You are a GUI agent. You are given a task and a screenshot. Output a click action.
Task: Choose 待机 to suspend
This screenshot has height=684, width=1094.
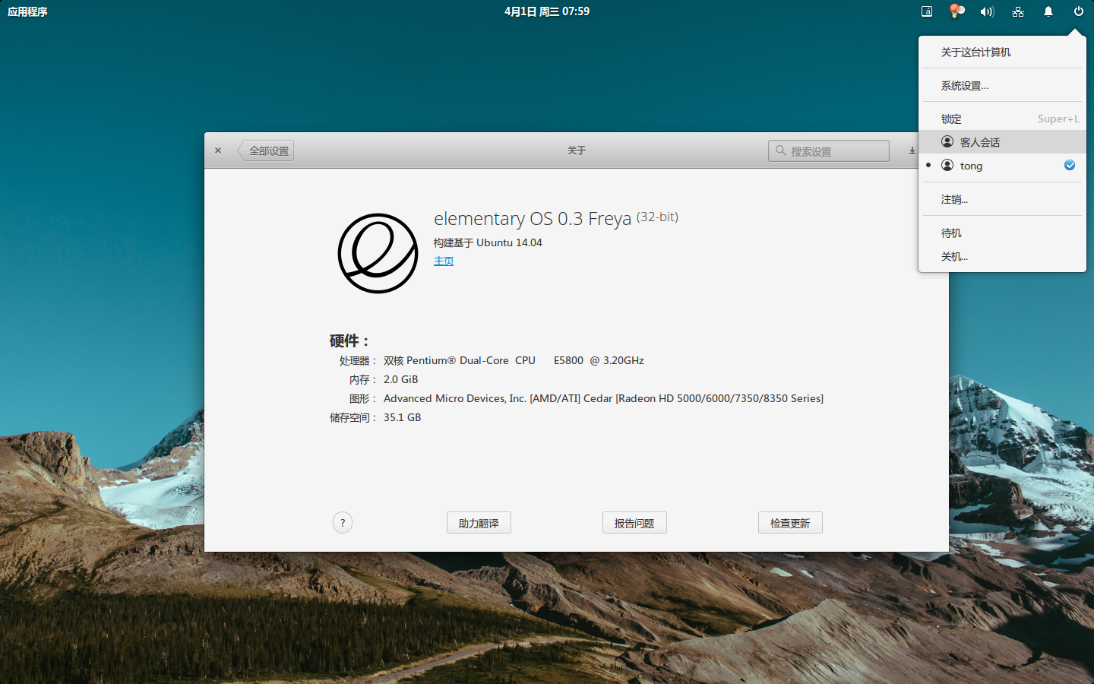tap(1002, 233)
